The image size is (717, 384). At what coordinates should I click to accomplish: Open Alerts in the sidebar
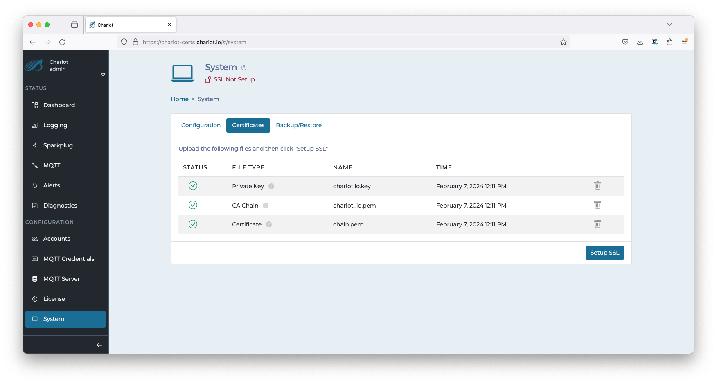(65, 185)
